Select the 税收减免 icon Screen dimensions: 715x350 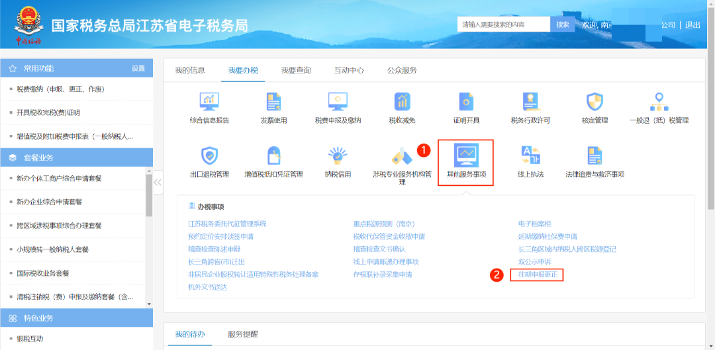pyautogui.click(x=402, y=102)
